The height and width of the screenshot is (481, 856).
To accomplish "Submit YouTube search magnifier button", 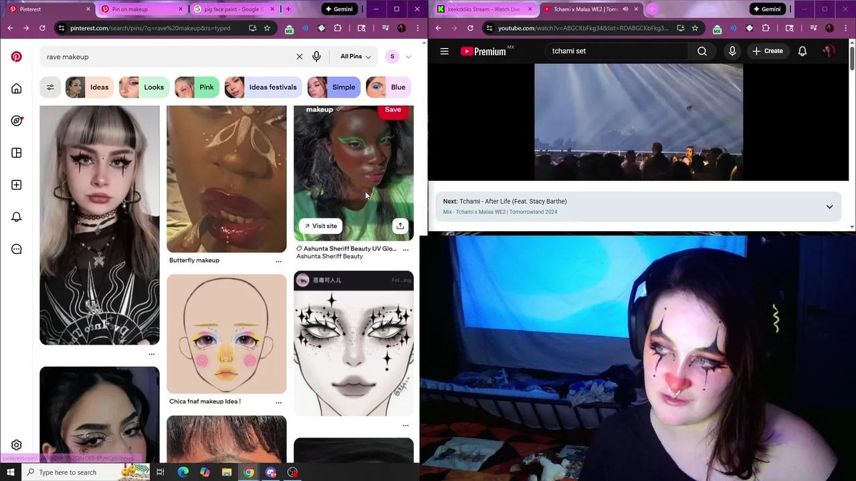I will 702,51.
